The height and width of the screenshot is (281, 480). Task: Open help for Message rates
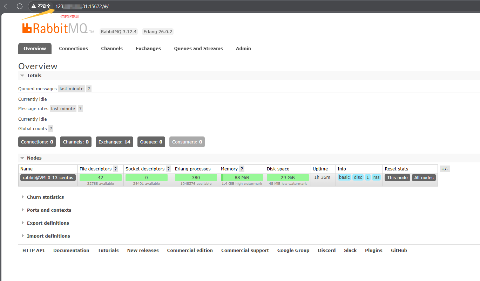pos(80,108)
